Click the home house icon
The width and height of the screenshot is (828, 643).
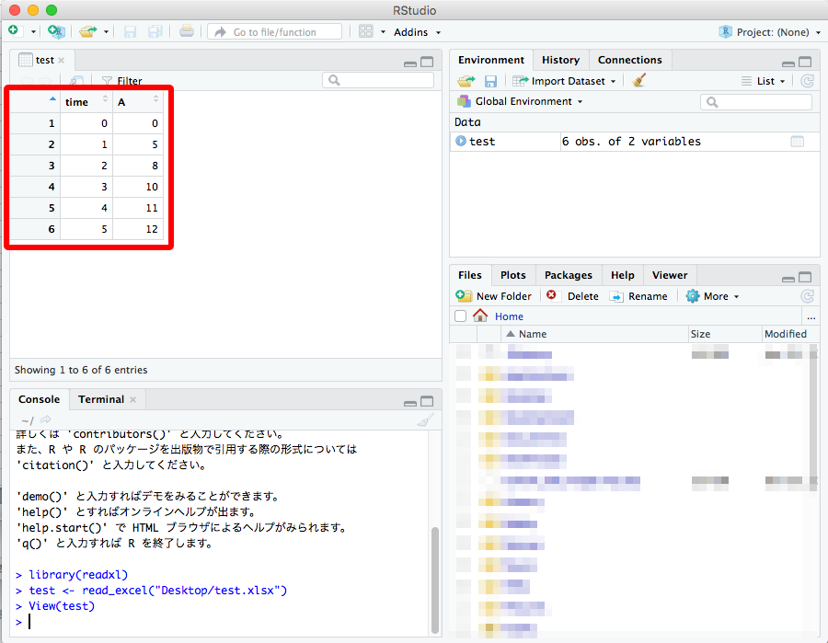[480, 316]
